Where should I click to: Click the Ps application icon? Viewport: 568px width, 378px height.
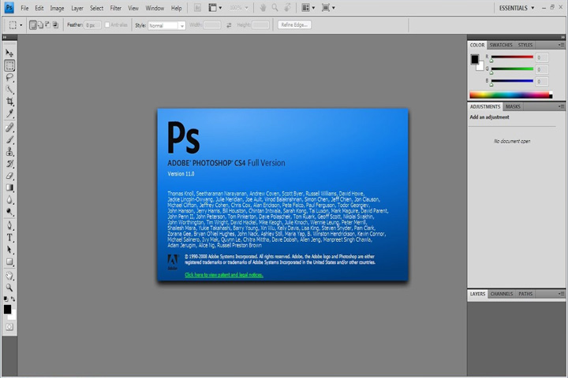click(x=9, y=8)
